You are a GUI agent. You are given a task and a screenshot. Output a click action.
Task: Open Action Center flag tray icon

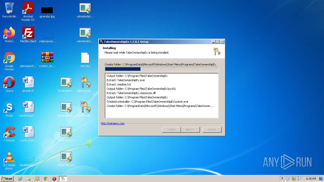coord(300,179)
